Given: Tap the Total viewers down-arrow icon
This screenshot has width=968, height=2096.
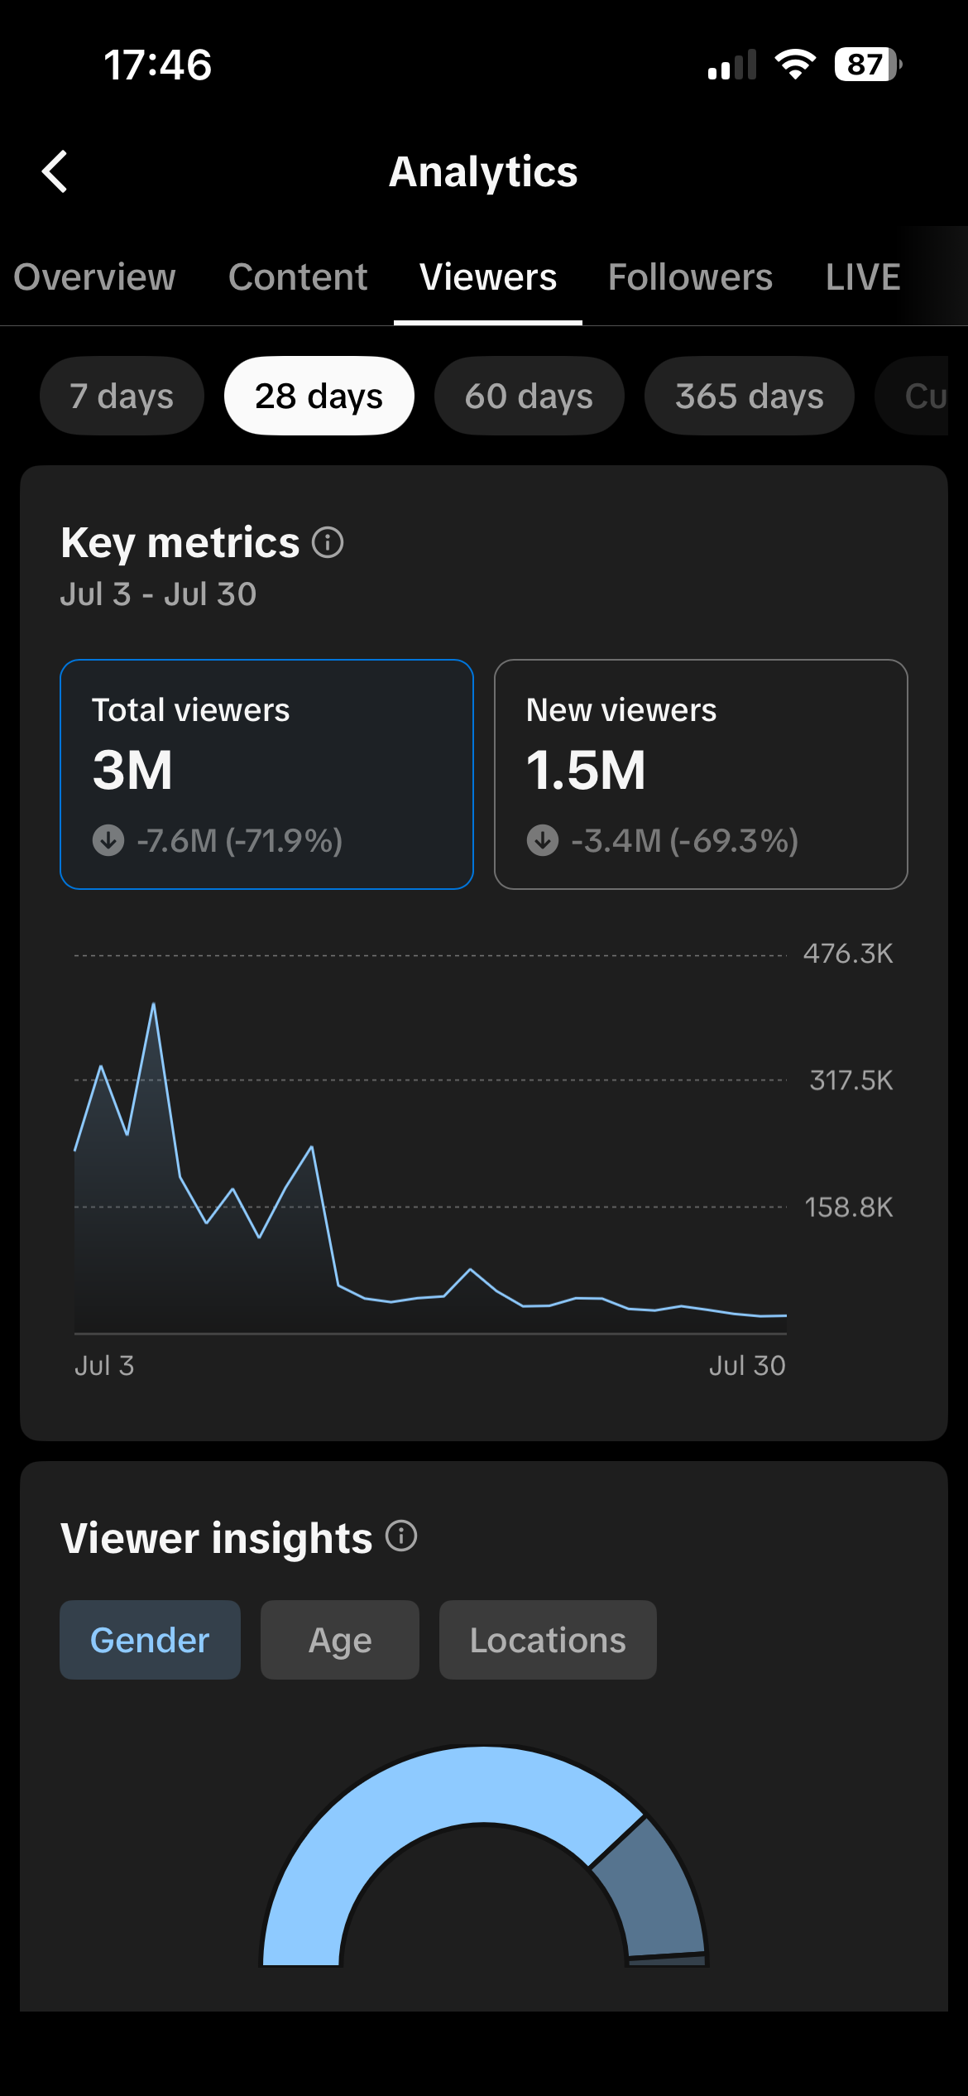Looking at the screenshot, I should 108,840.
